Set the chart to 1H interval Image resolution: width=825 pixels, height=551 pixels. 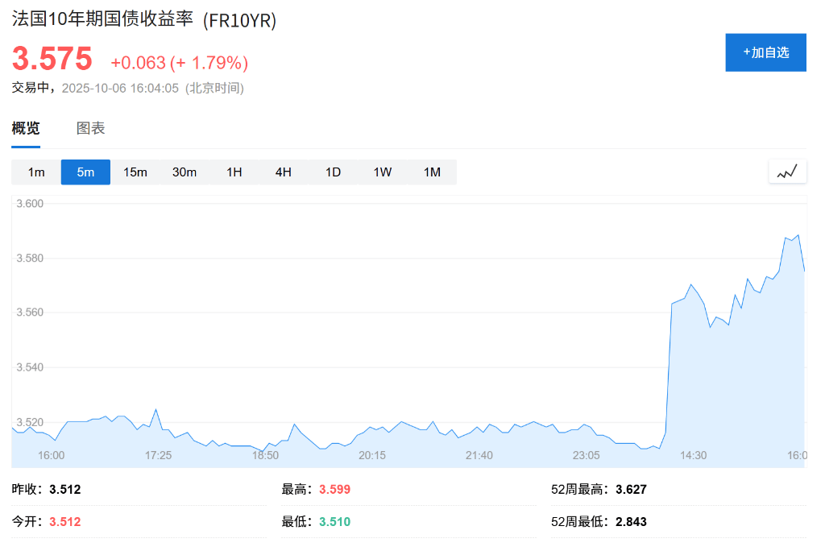[x=234, y=172]
